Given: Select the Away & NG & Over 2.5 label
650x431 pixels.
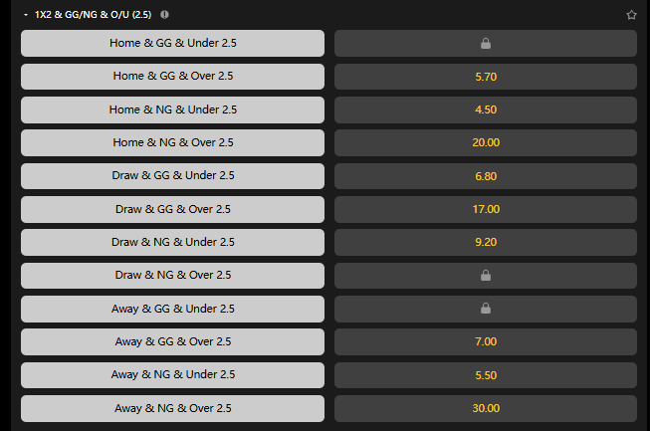Looking at the screenshot, I should point(173,408).
